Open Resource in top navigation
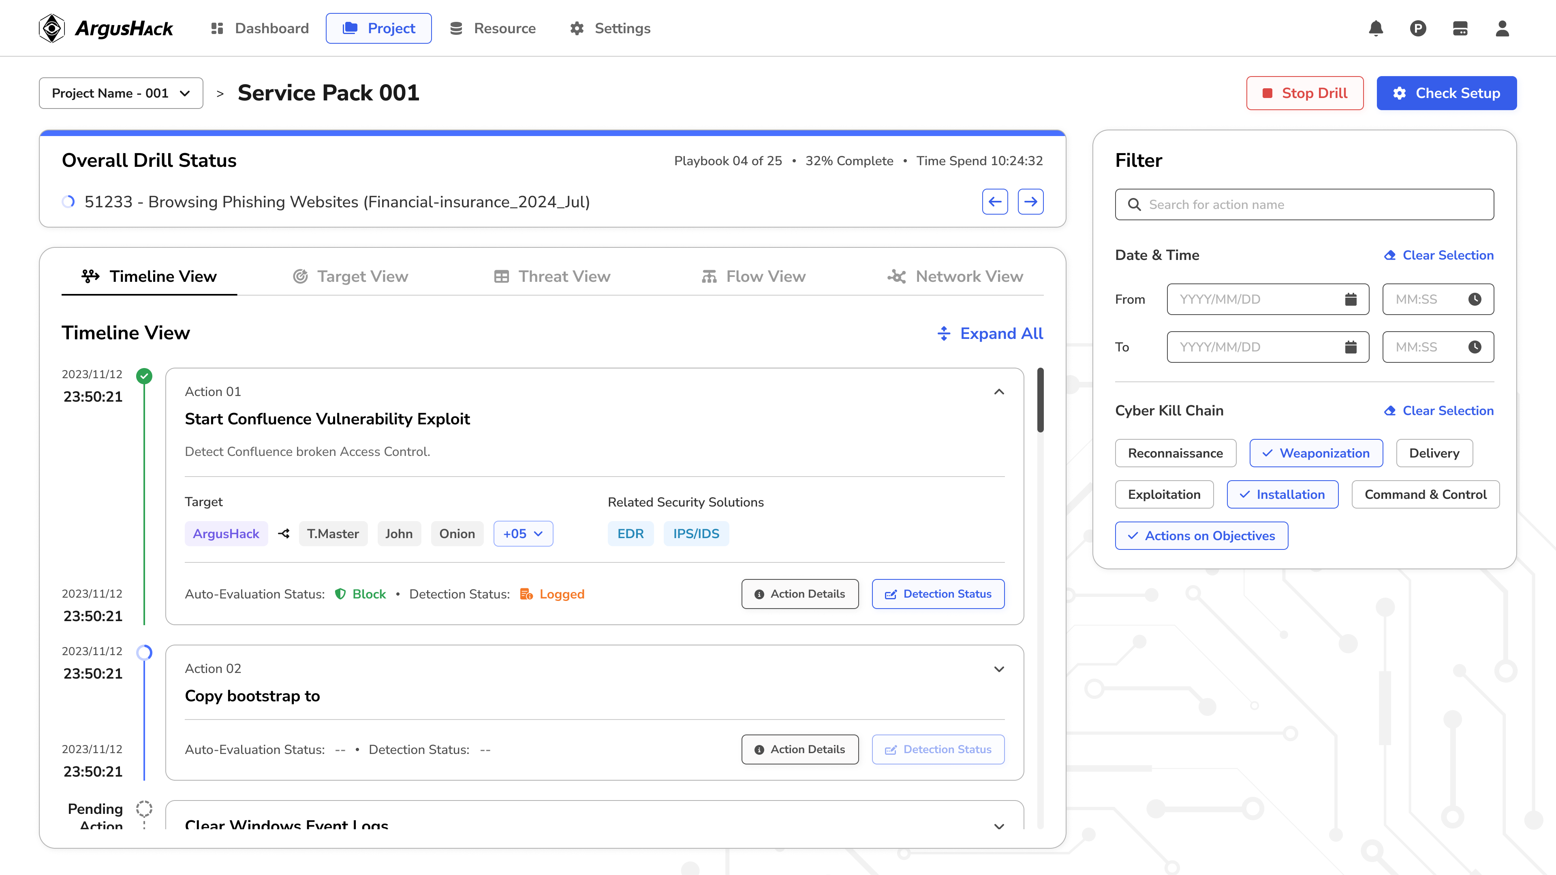 pos(493,28)
